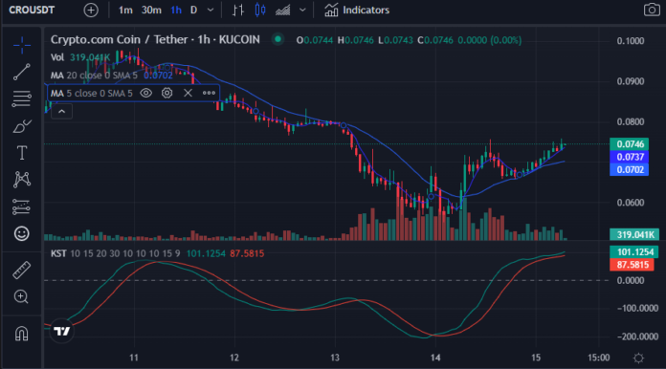Image resolution: width=666 pixels, height=369 pixels.
Task: Click the volume label 319.041K on axis
Action: point(634,234)
